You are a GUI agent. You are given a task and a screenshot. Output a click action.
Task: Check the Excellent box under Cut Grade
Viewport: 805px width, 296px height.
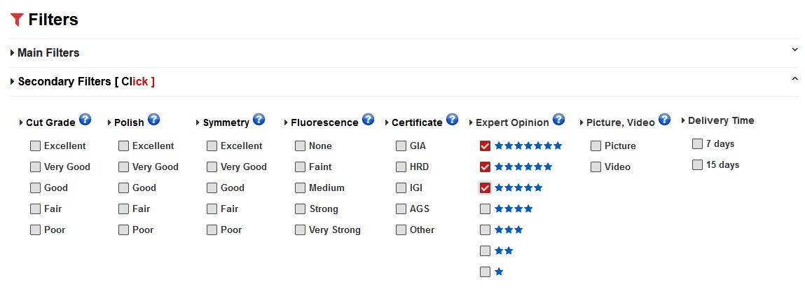[x=35, y=146]
